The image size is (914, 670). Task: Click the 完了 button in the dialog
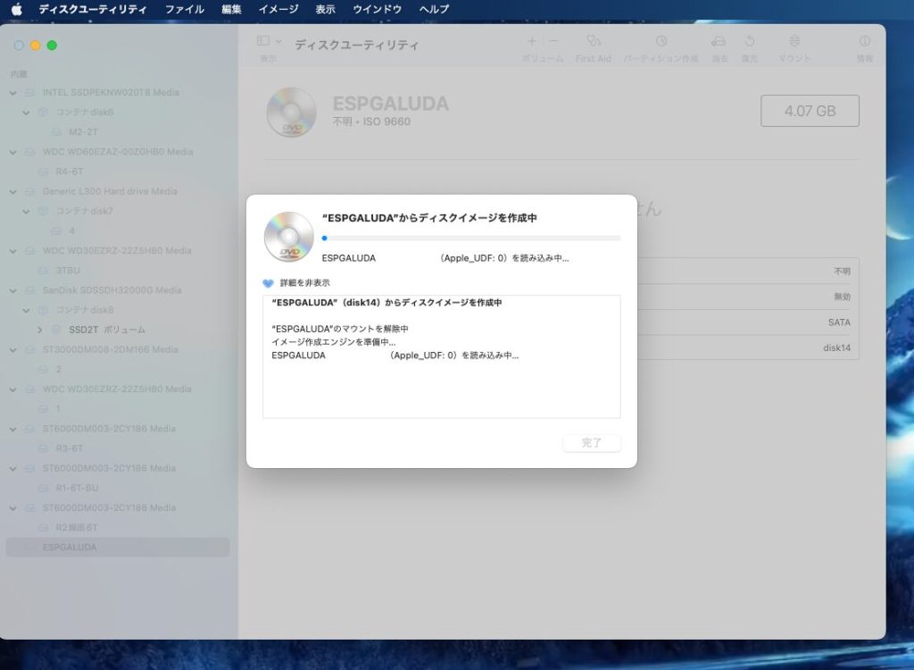tap(591, 443)
